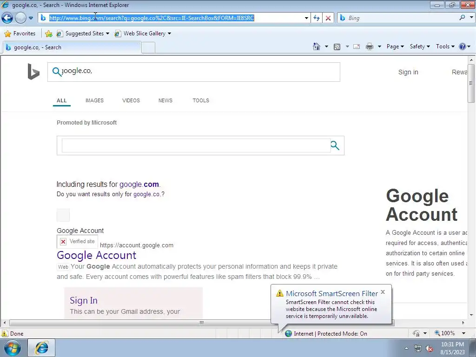Click the Verified site badge icon
Image resolution: width=476 pixels, height=357 pixels.
tap(78, 242)
